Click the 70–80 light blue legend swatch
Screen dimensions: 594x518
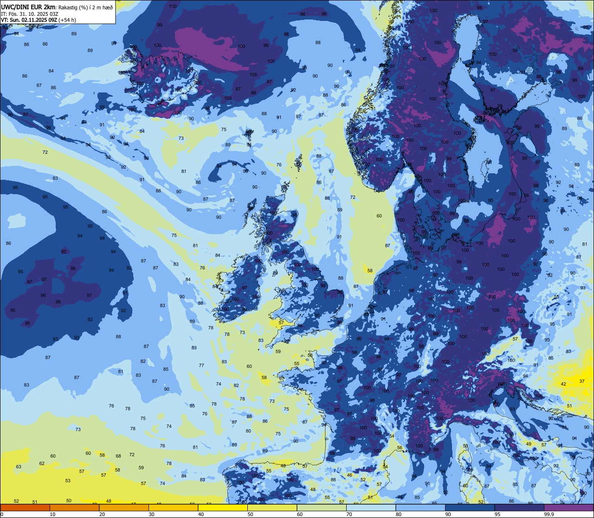point(371,508)
